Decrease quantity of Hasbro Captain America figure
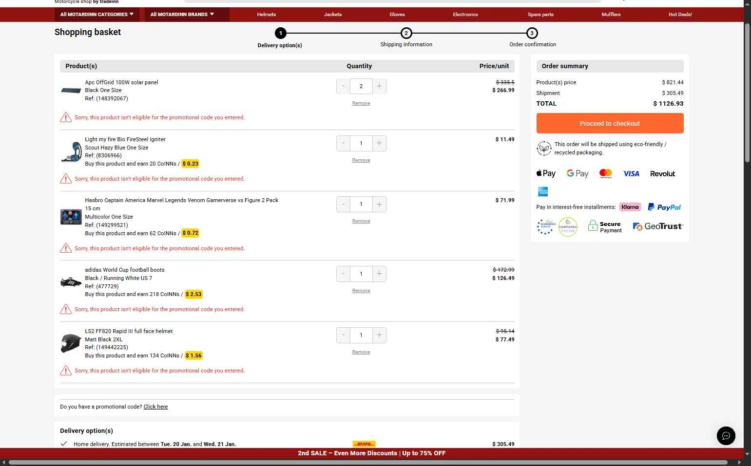The image size is (751, 466). point(343,204)
